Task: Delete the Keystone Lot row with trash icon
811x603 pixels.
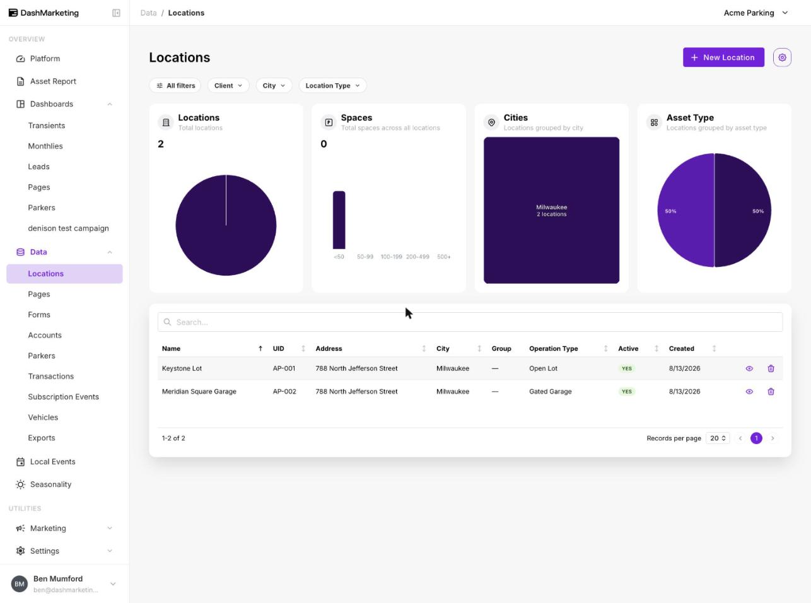Action: coord(771,368)
